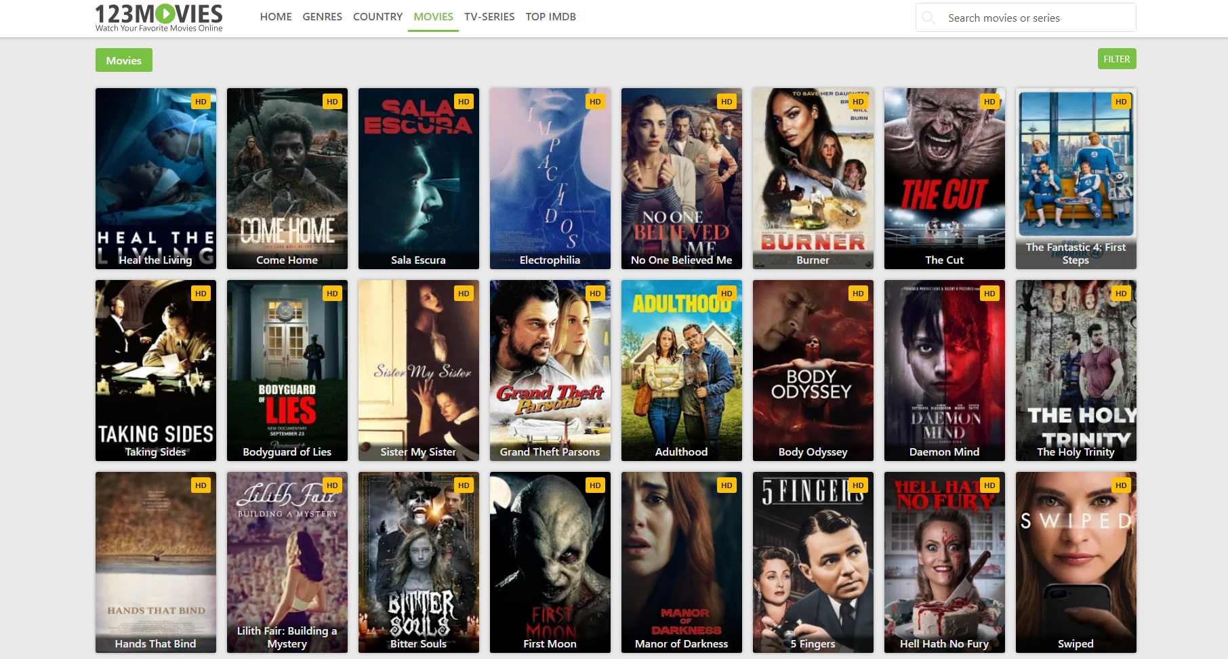Image resolution: width=1228 pixels, height=659 pixels.
Task: Open the Genres menu
Action: [x=322, y=17]
